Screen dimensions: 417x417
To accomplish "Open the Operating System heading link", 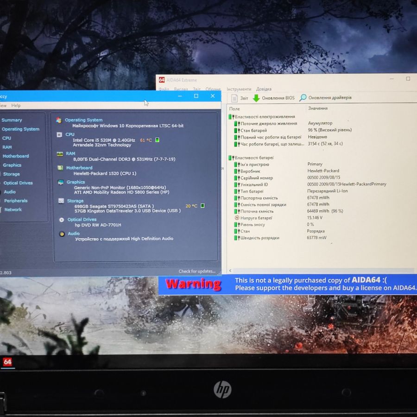I will click(84, 120).
